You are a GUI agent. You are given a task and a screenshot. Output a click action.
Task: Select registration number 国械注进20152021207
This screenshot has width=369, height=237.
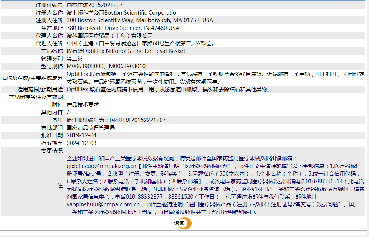[x=94, y=5]
